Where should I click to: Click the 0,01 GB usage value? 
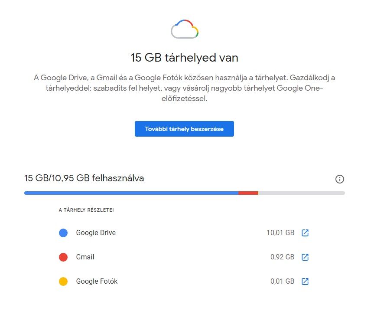(282, 282)
